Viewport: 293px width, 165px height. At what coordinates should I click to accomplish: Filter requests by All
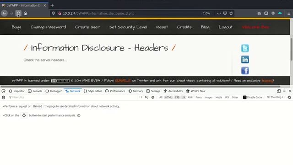[161, 97]
